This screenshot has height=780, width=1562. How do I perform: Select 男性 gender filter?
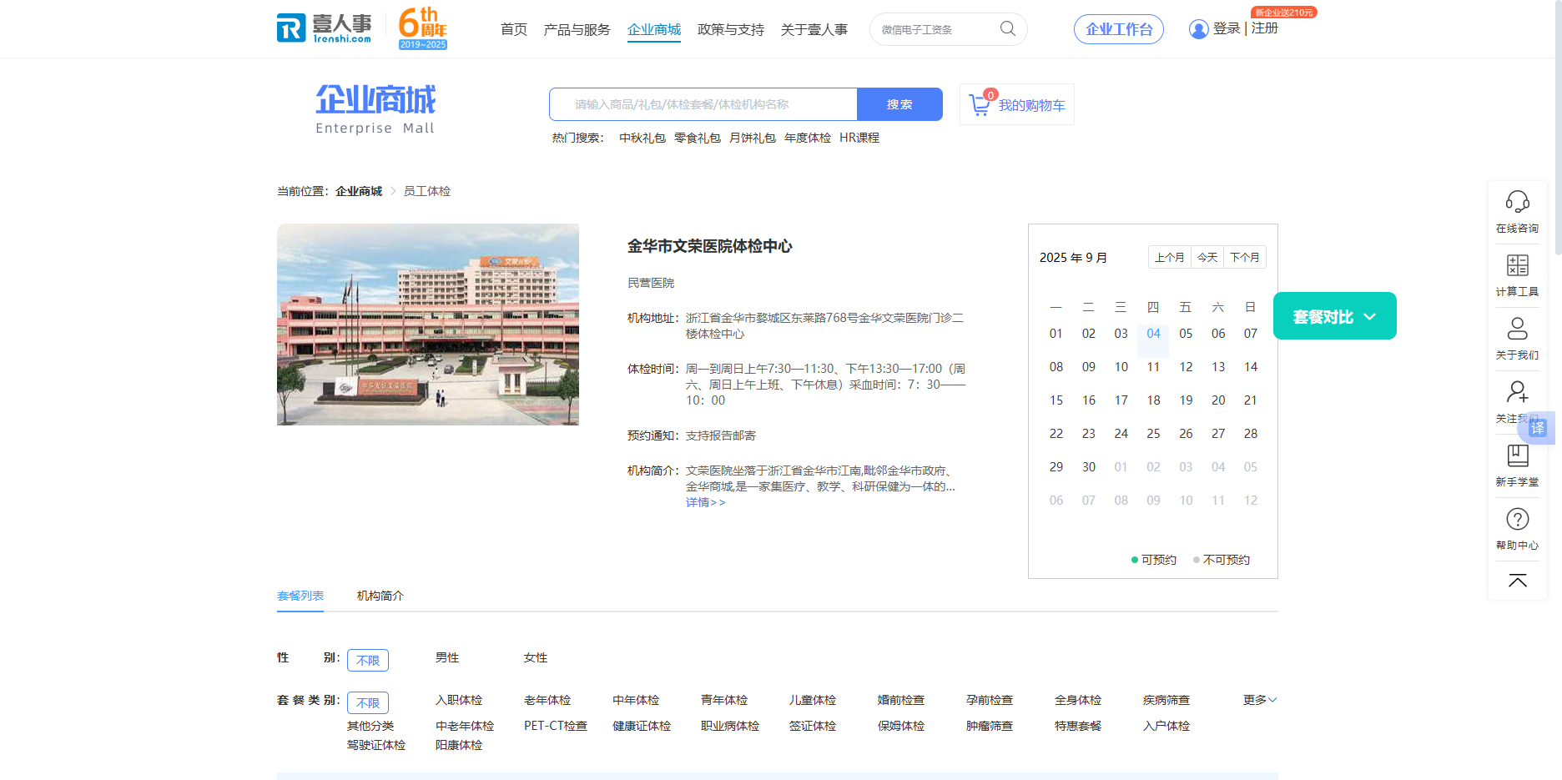click(x=447, y=657)
